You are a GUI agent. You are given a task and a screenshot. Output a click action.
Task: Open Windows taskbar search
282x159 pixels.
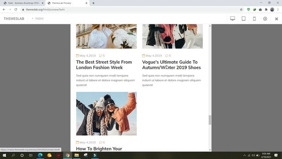coord(13,155)
